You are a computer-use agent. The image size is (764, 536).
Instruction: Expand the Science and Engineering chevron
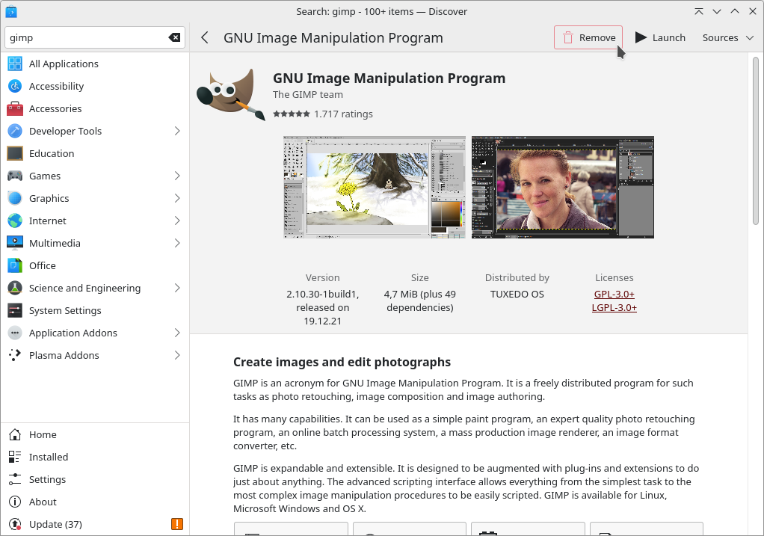[177, 288]
